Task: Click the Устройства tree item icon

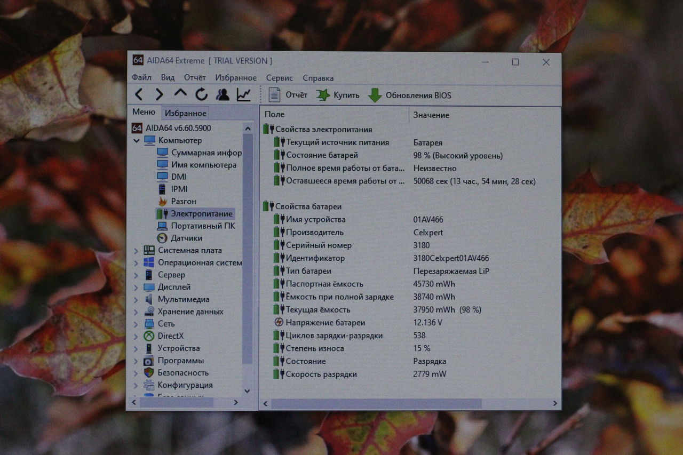Action: (x=149, y=348)
